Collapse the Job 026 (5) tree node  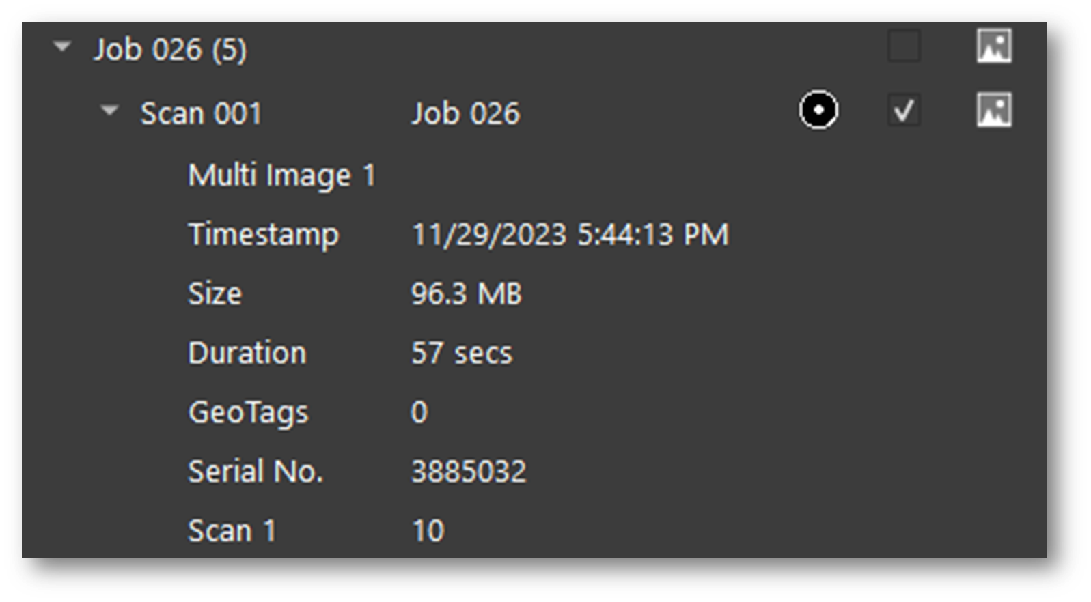tap(63, 47)
